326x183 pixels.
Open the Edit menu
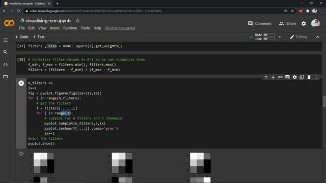(32, 28)
